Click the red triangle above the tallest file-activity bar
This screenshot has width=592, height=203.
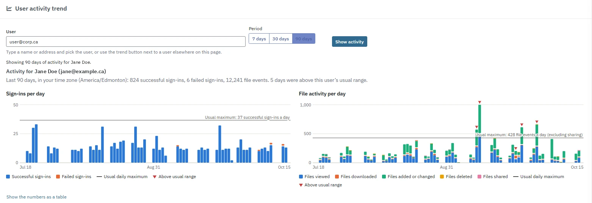pos(479,102)
